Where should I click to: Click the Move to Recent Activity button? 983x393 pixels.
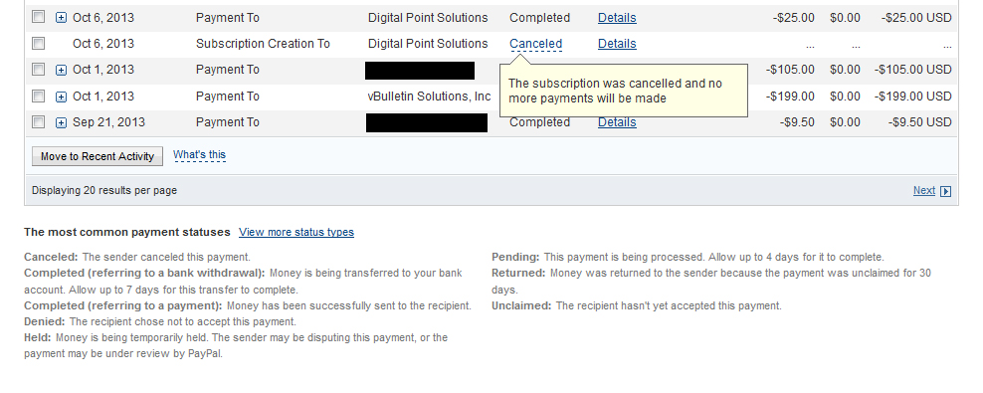pos(98,156)
